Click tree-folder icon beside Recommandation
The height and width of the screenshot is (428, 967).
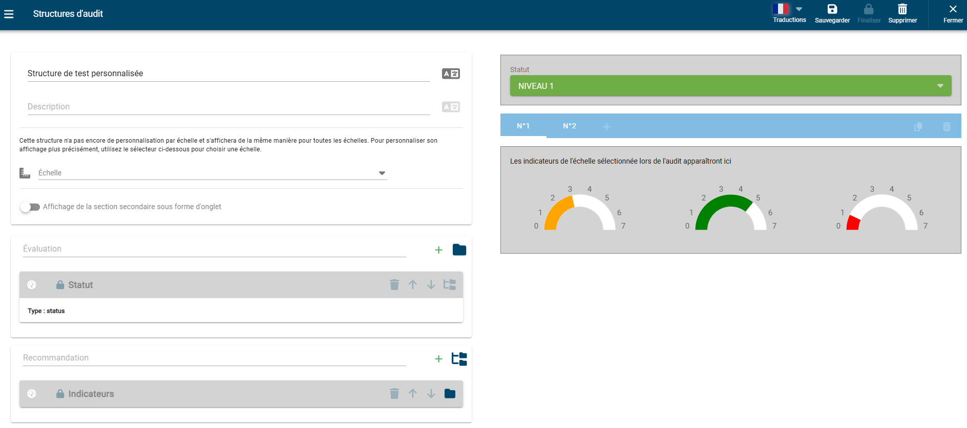point(459,359)
